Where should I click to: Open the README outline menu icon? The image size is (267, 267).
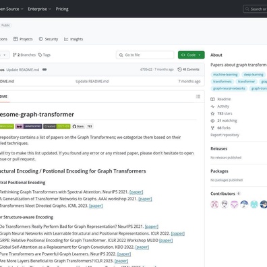pos(198,96)
